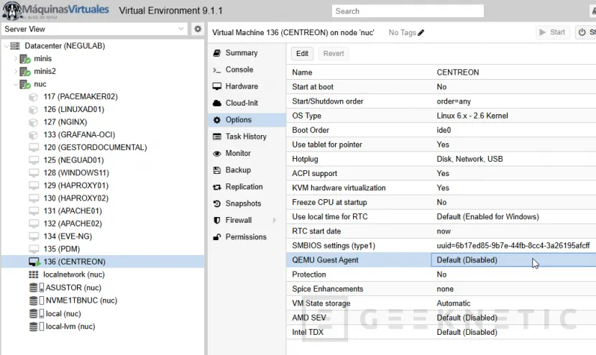Click the Console terminal icon

(216, 70)
